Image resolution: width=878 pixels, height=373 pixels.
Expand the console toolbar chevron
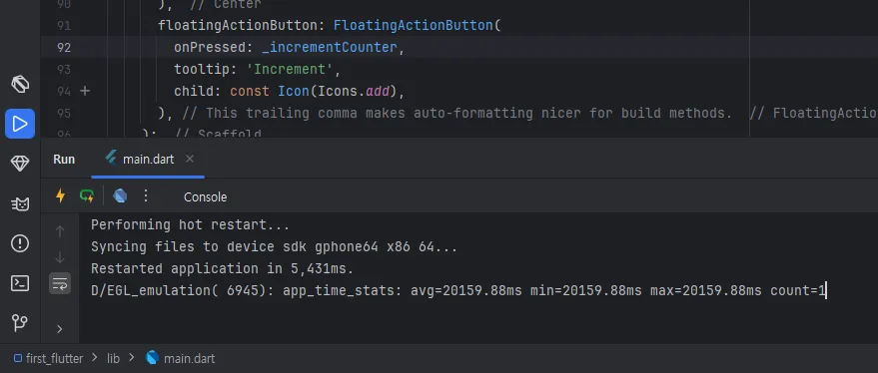60,329
